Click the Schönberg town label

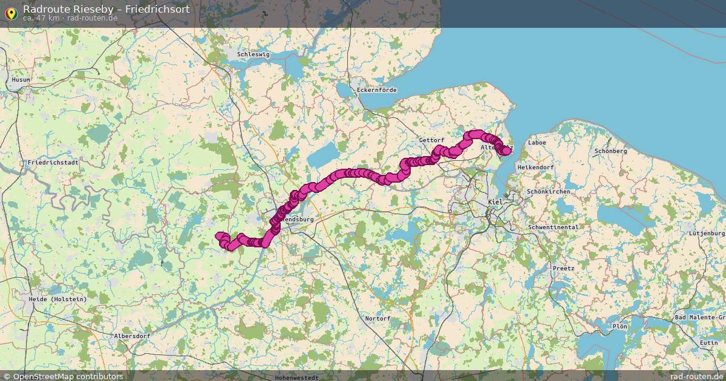click(x=611, y=151)
